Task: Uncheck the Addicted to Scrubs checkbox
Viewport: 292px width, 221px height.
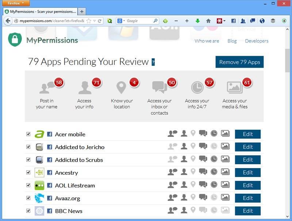Action: (28, 159)
